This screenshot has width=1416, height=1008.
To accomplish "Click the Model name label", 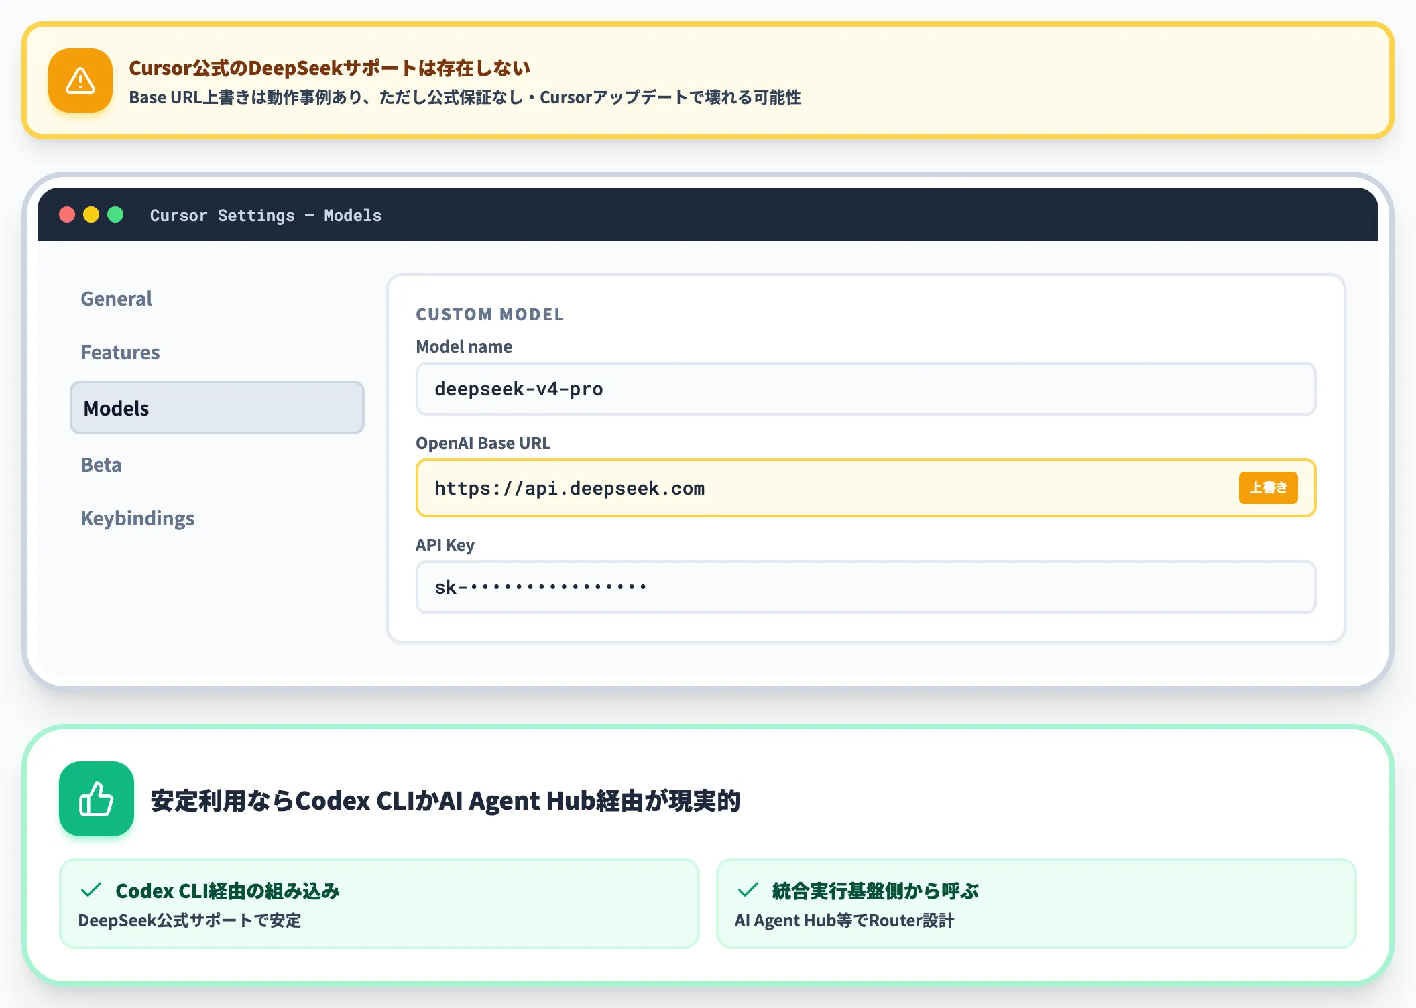I will (464, 346).
